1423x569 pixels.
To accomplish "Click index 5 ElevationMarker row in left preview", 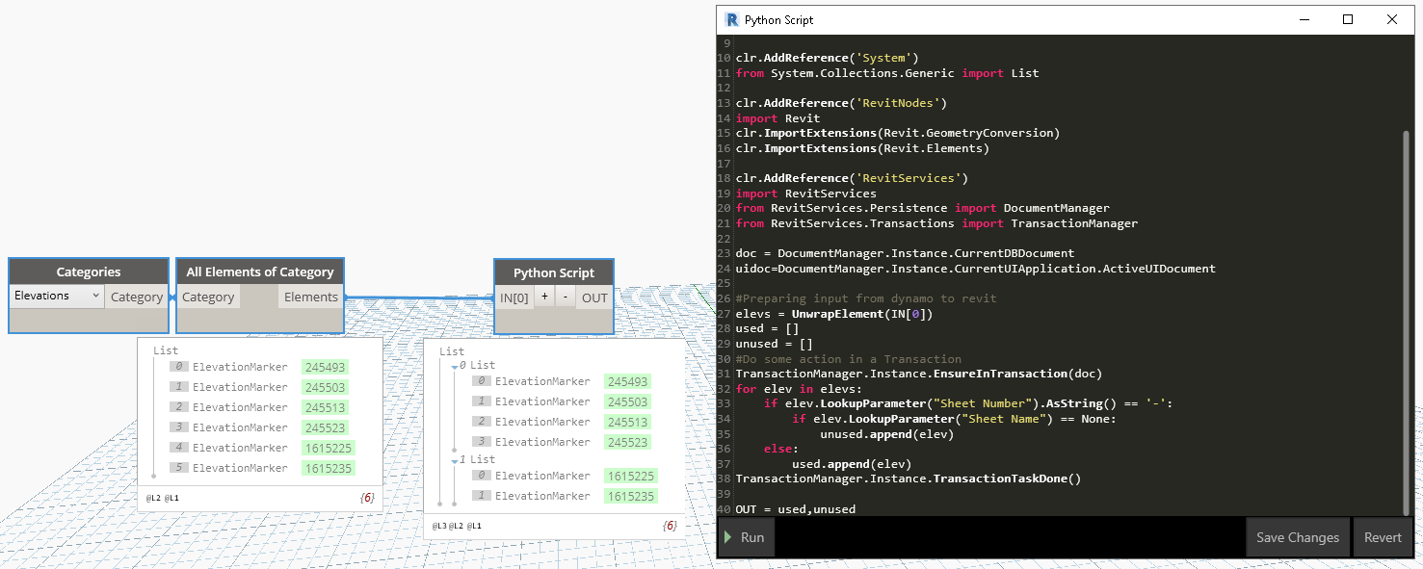I will tap(262, 468).
